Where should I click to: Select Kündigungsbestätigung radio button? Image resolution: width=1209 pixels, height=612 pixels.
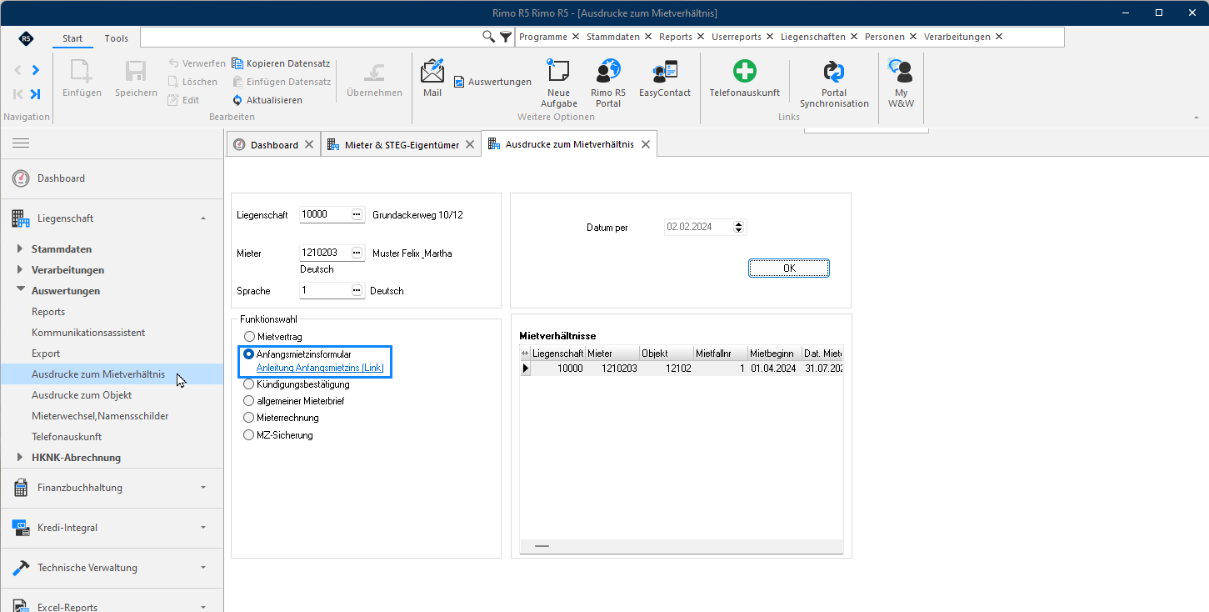click(x=248, y=384)
